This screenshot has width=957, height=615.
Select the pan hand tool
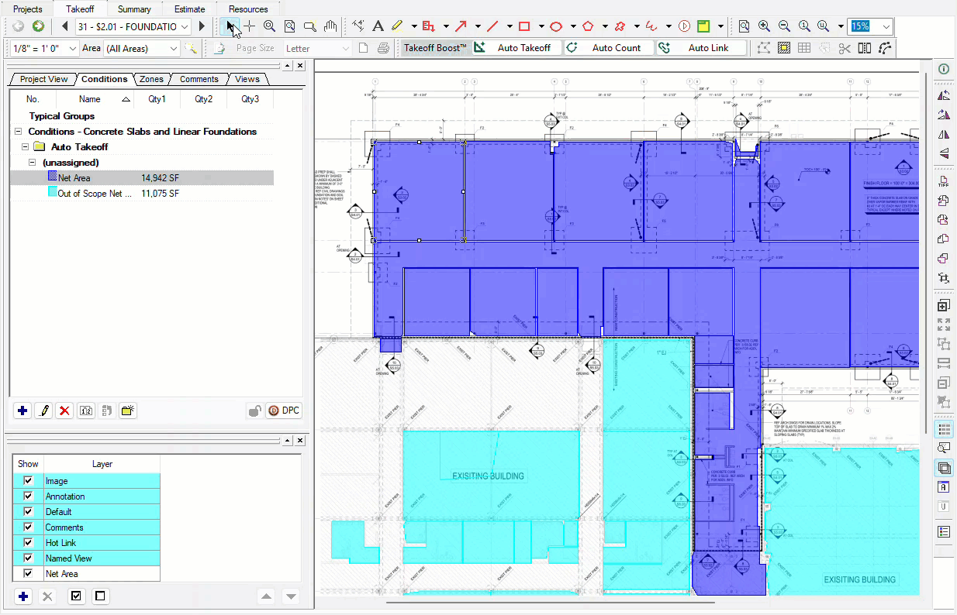(x=330, y=26)
